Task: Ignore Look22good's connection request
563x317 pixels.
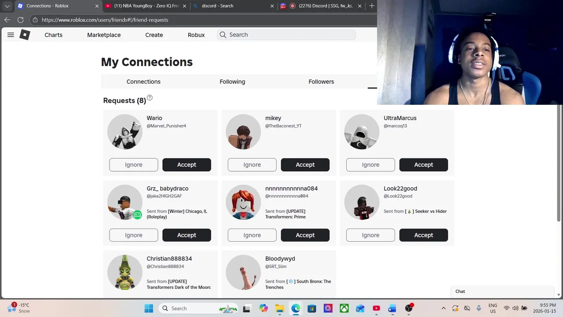Action: coord(370,235)
